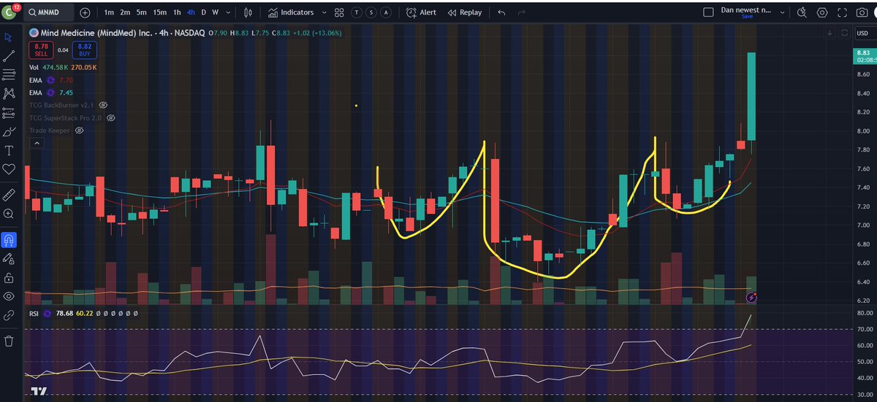Open the quick search icon
877x402 pixels.
tap(802, 12)
